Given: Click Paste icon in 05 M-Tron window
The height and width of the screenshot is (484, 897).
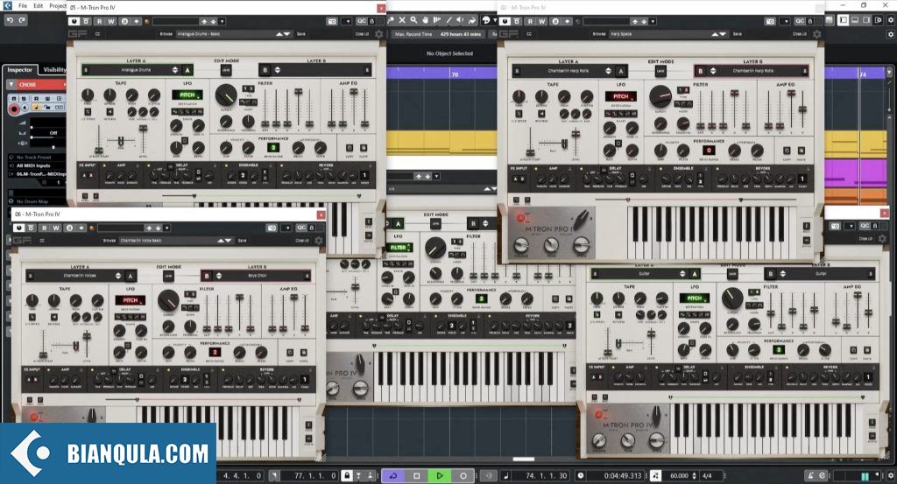Looking at the screenshot, I should coord(364,148).
